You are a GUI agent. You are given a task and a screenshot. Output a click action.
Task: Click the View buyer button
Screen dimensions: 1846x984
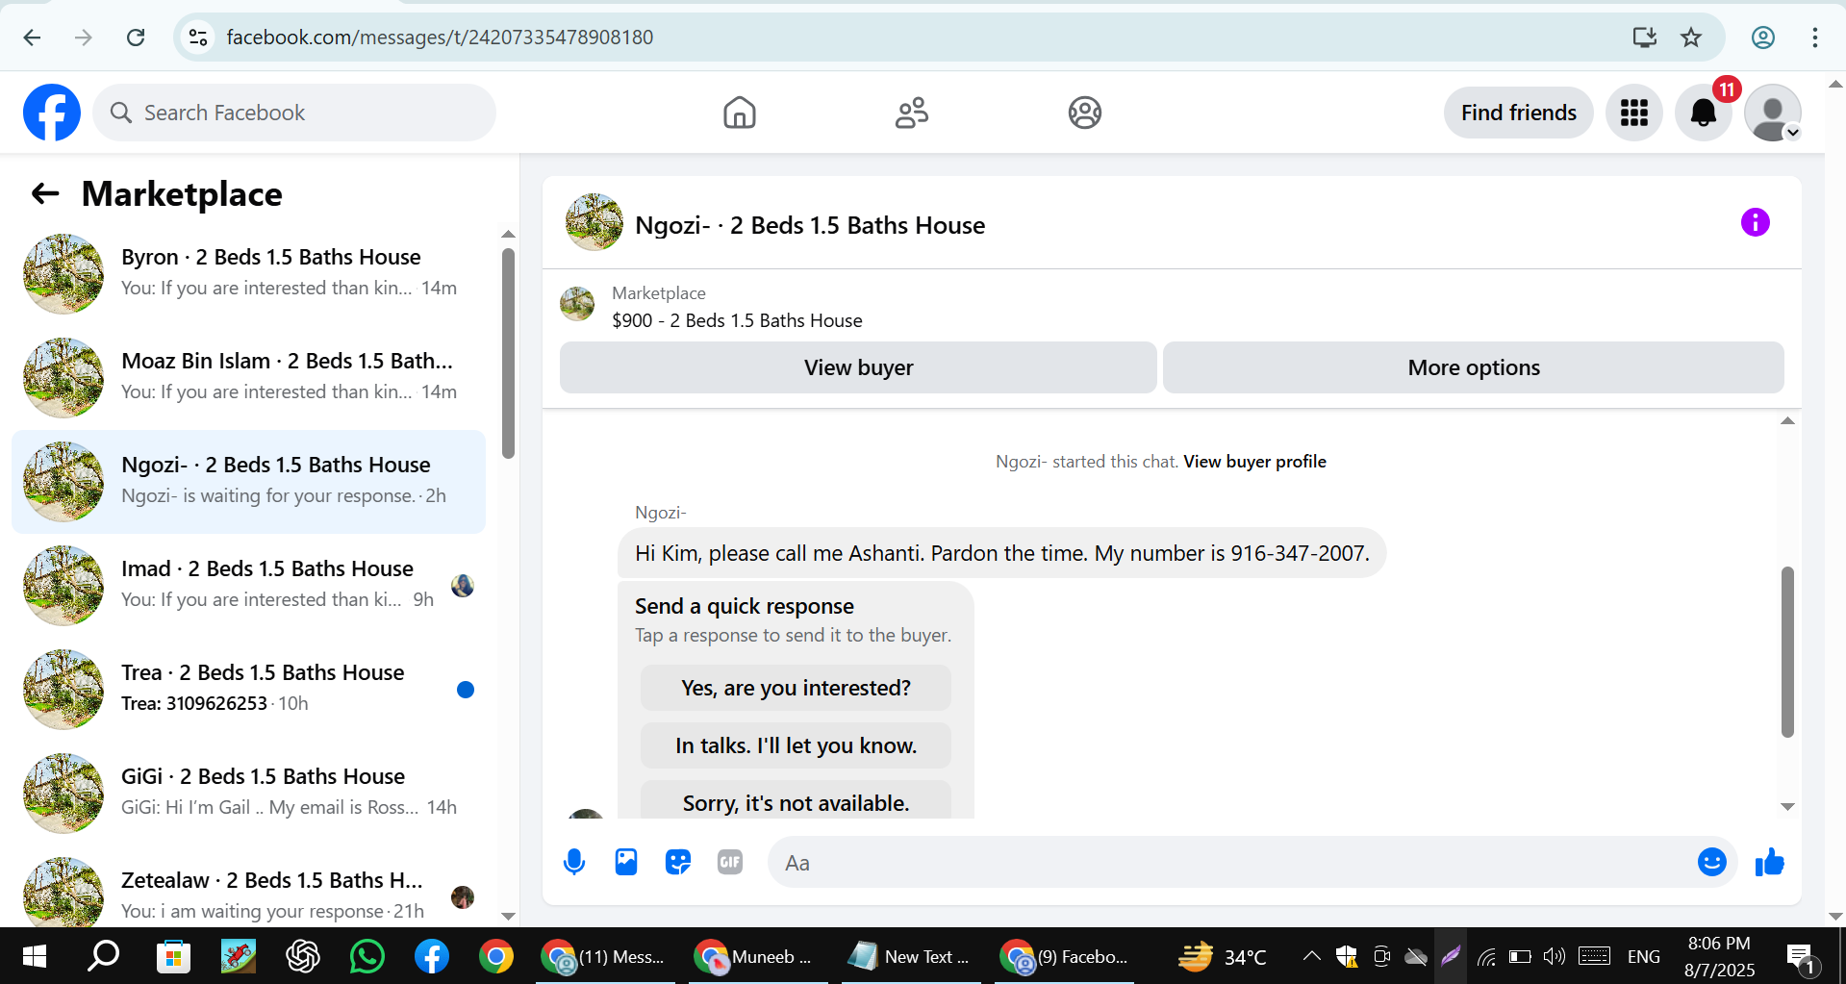(858, 367)
